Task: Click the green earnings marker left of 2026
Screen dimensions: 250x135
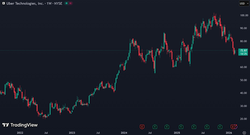Action: tap(220, 127)
